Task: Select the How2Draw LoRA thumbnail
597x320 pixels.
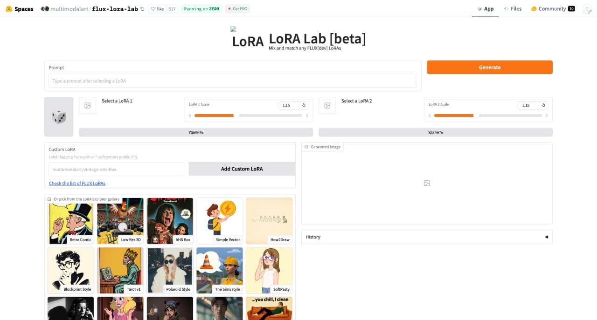Action: [269, 221]
